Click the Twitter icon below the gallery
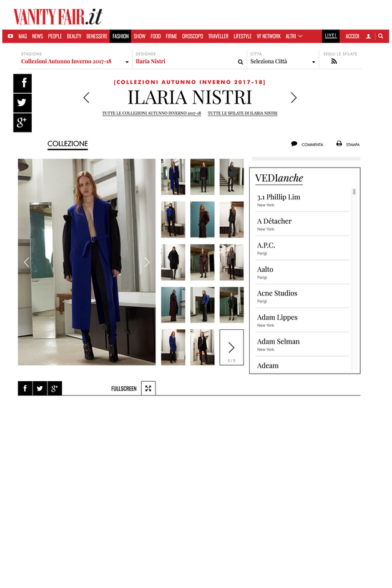Screen dimensions: 392x588 (x=40, y=389)
